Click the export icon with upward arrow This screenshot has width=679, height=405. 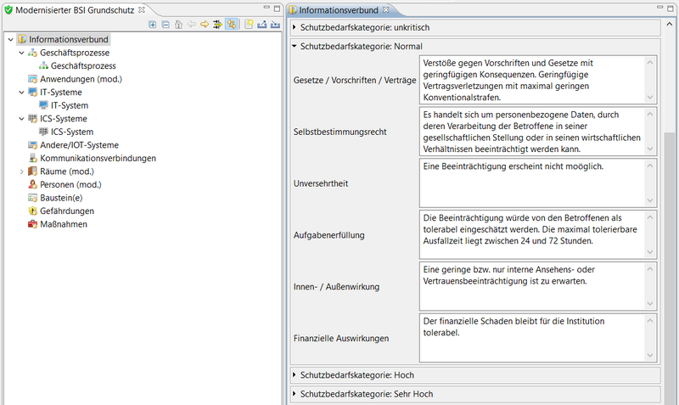point(261,25)
